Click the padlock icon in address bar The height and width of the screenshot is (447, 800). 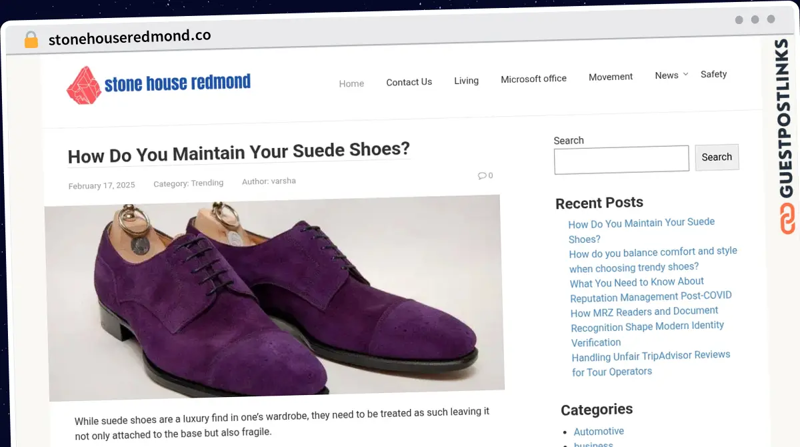31,39
